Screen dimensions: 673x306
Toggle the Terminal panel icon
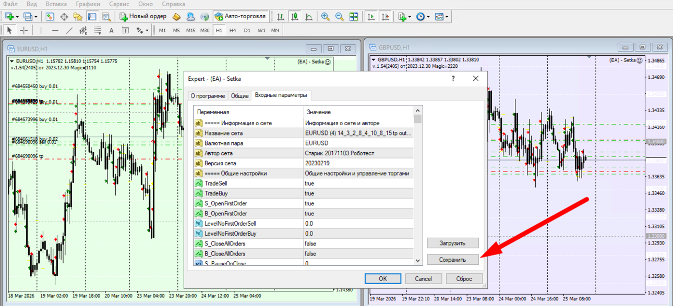[92, 17]
